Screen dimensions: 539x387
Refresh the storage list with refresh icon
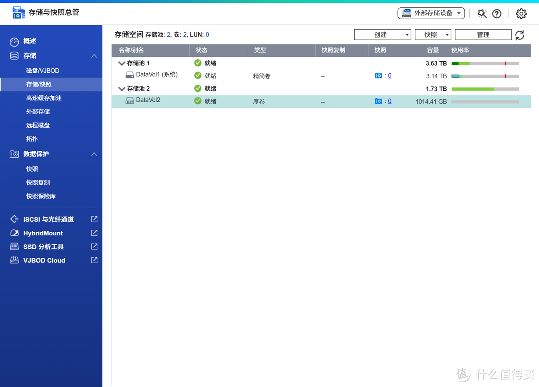520,35
